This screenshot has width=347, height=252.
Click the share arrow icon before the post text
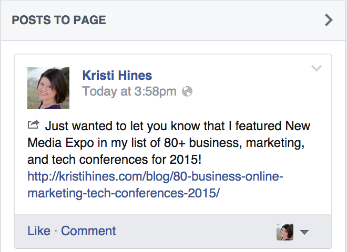click(x=33, y=125)
